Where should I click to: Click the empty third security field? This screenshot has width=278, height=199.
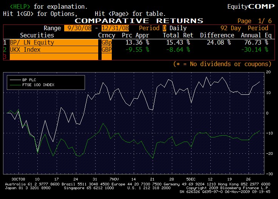tap(54, 57)
